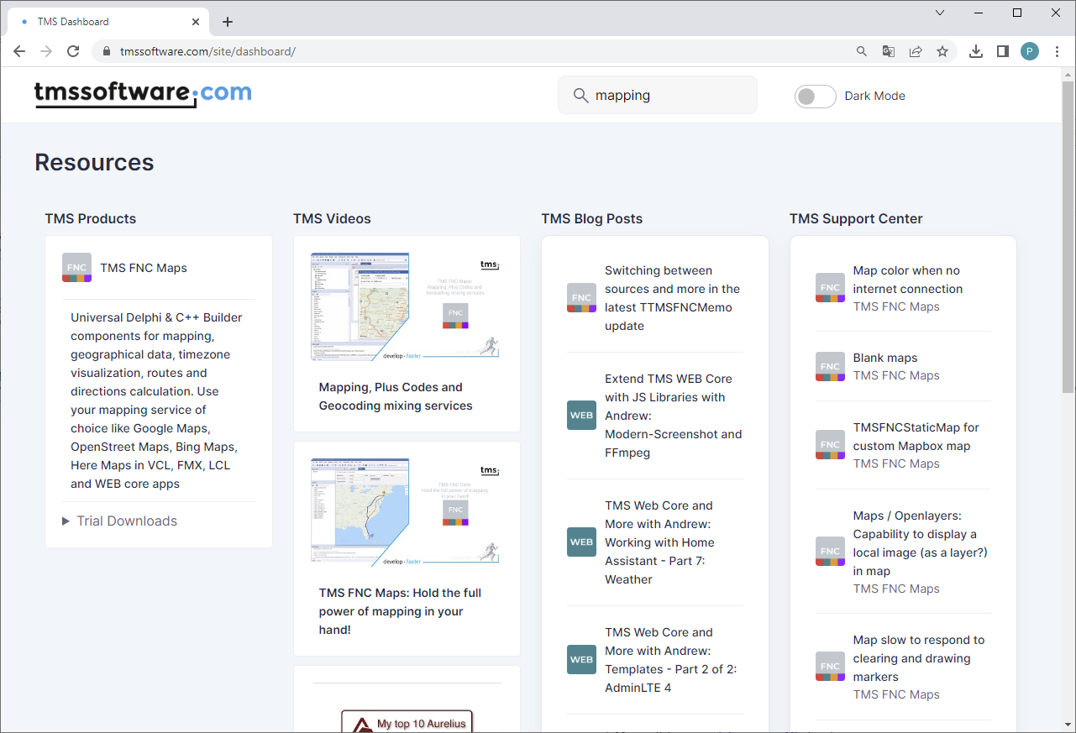Click WEB icon beside AdminLTE 4 templates post

(581, 660)
